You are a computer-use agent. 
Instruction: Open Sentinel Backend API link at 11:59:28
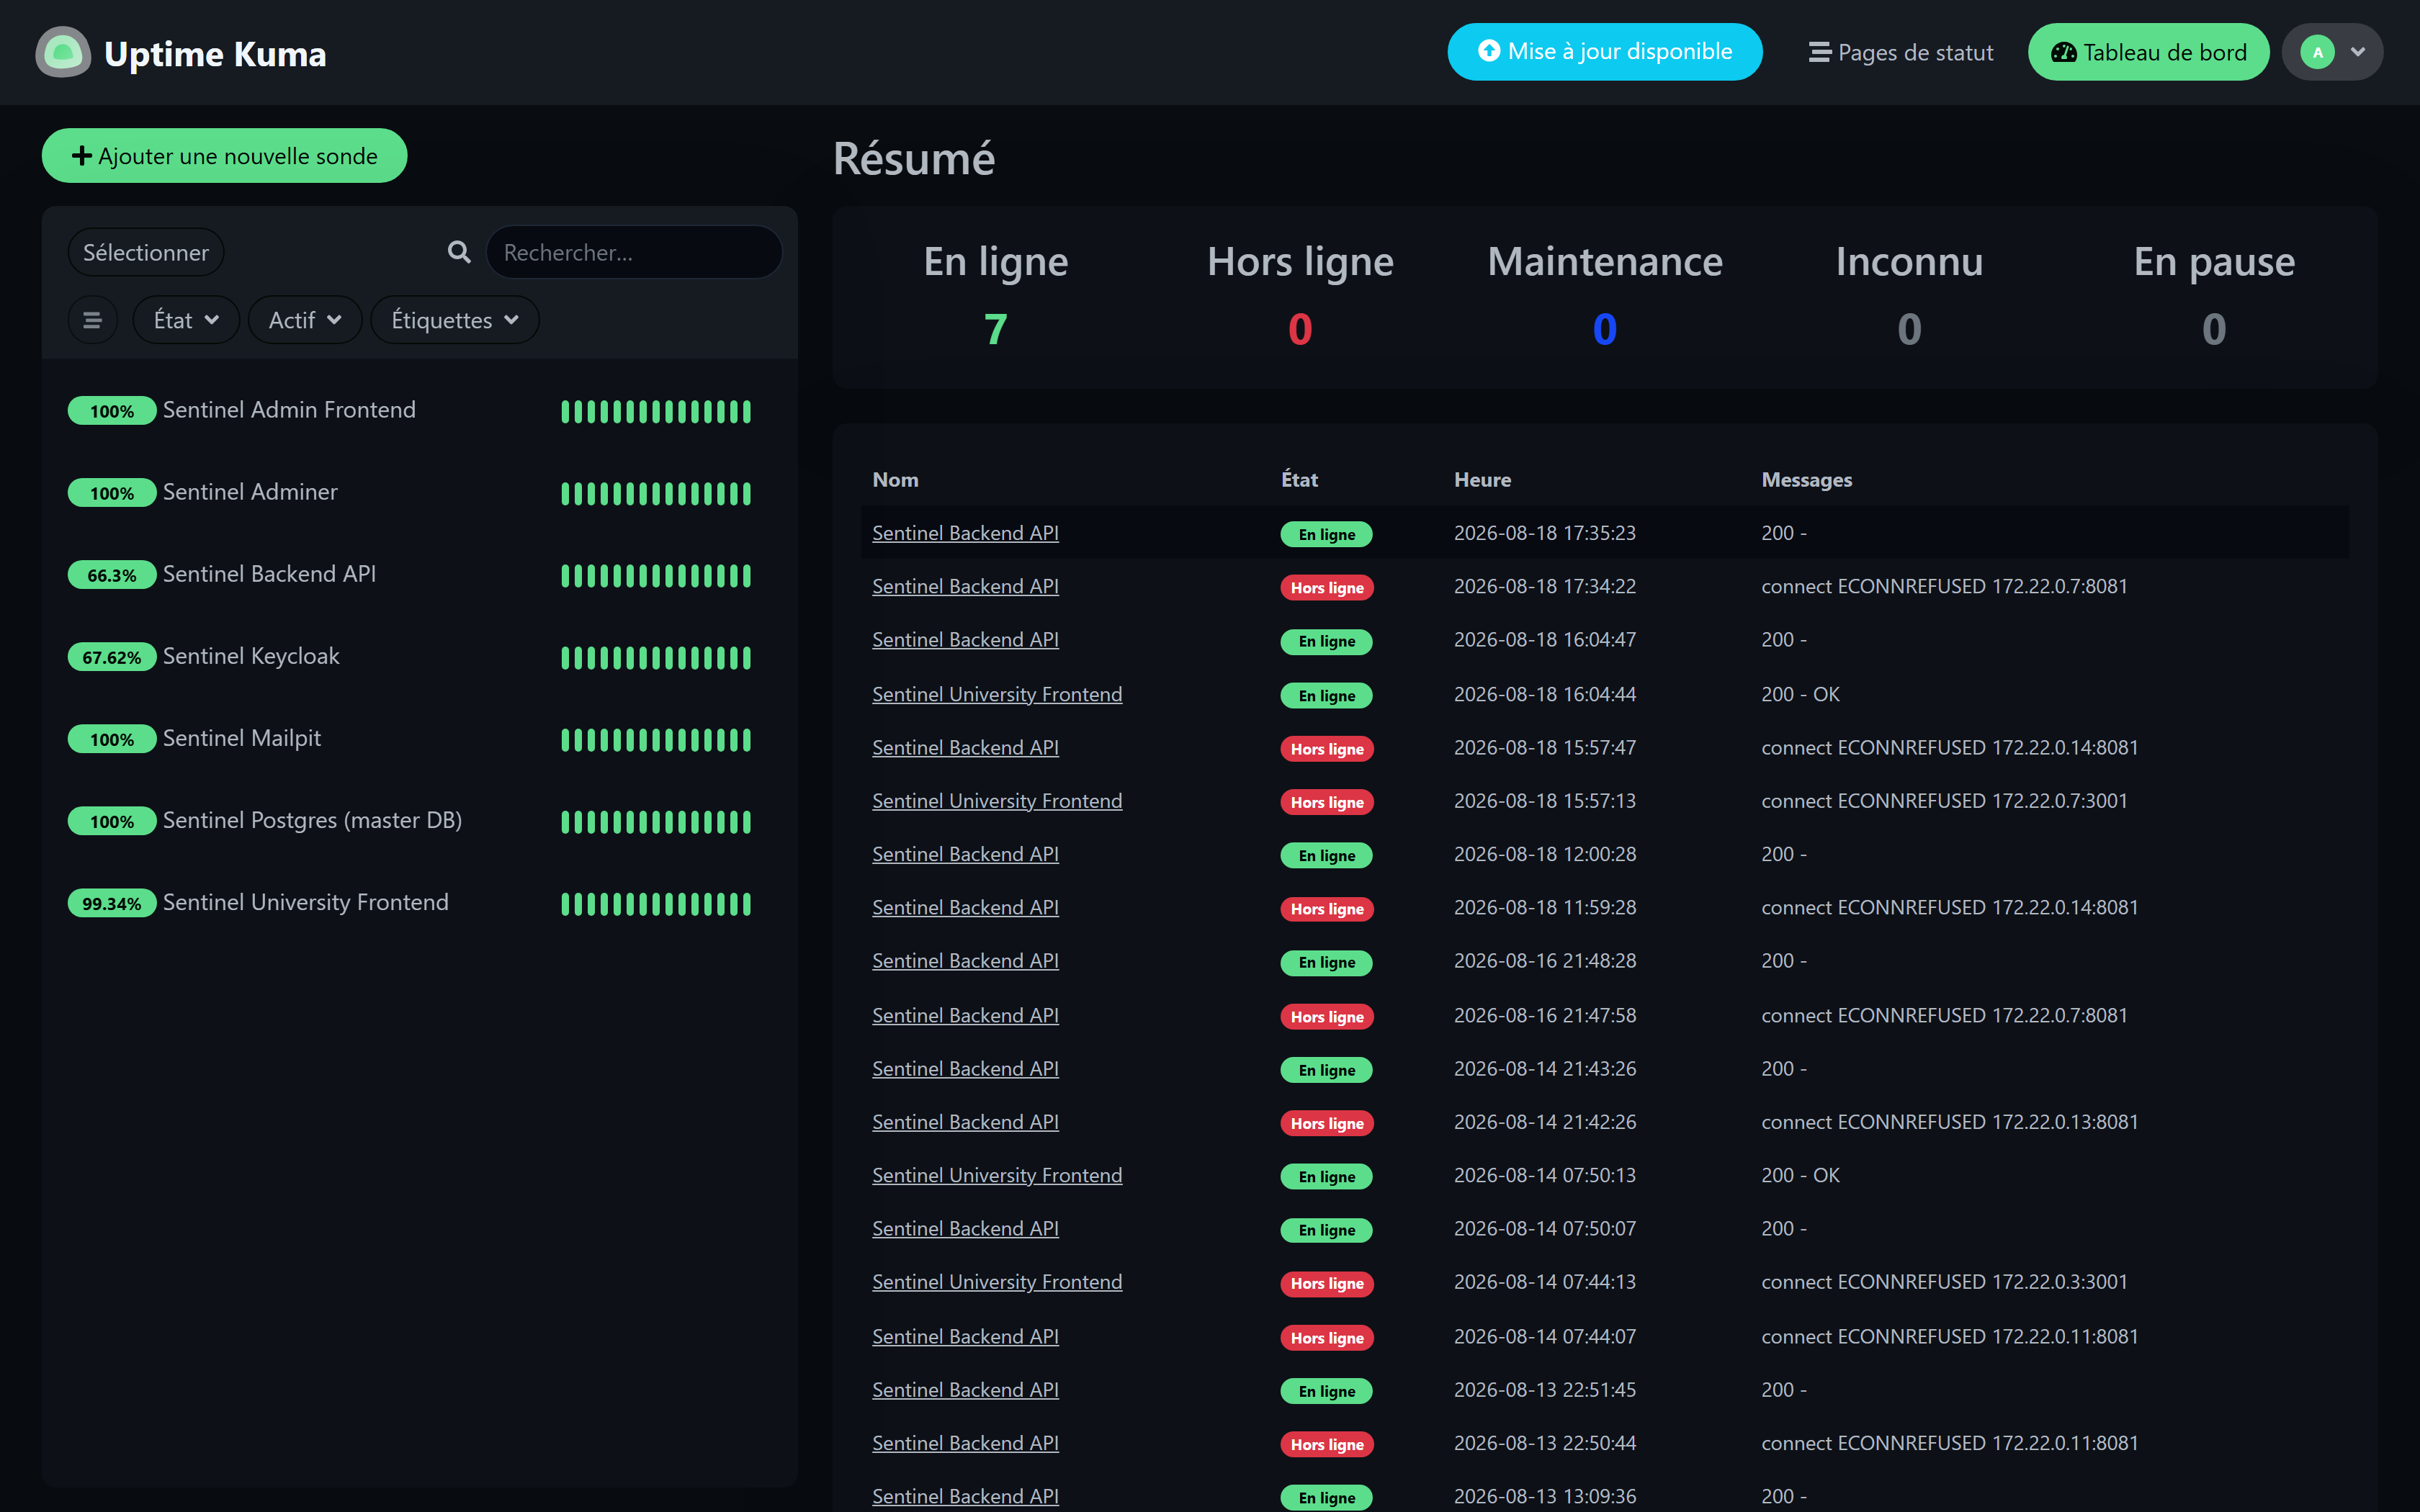[965, 907]
